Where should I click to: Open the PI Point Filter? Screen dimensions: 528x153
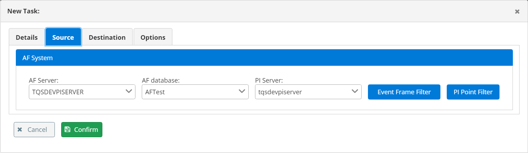(x=473, y=92)
